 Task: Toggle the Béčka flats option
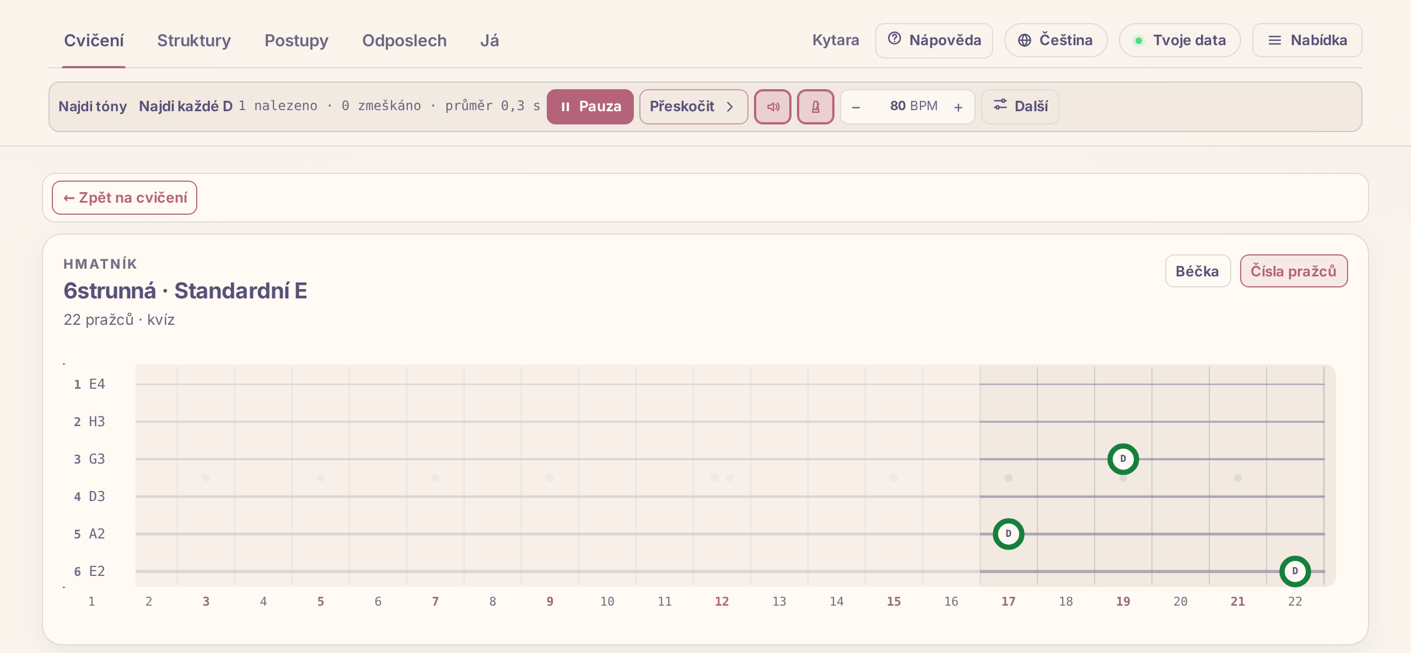1198,271
